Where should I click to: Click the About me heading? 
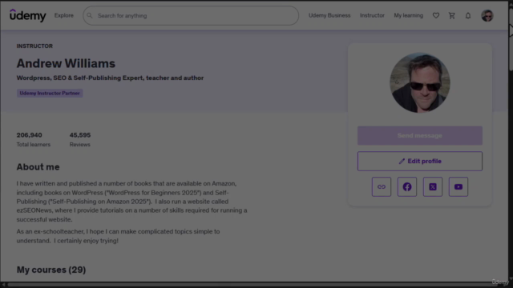[x=38, y=167]
